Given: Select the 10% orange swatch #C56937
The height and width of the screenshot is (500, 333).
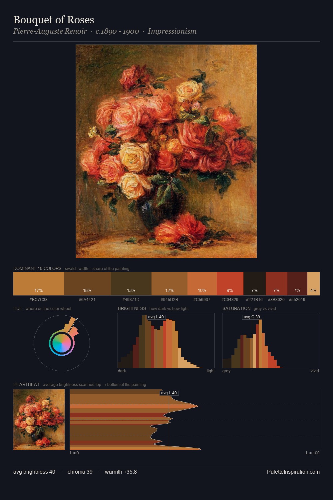Looking at the screenshot, I should [202, 284].
